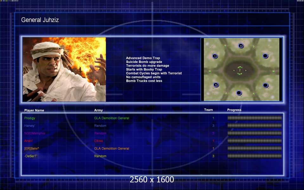Click AneH's loading progress bar
304x190 pixels.
(x=255, y=141)
